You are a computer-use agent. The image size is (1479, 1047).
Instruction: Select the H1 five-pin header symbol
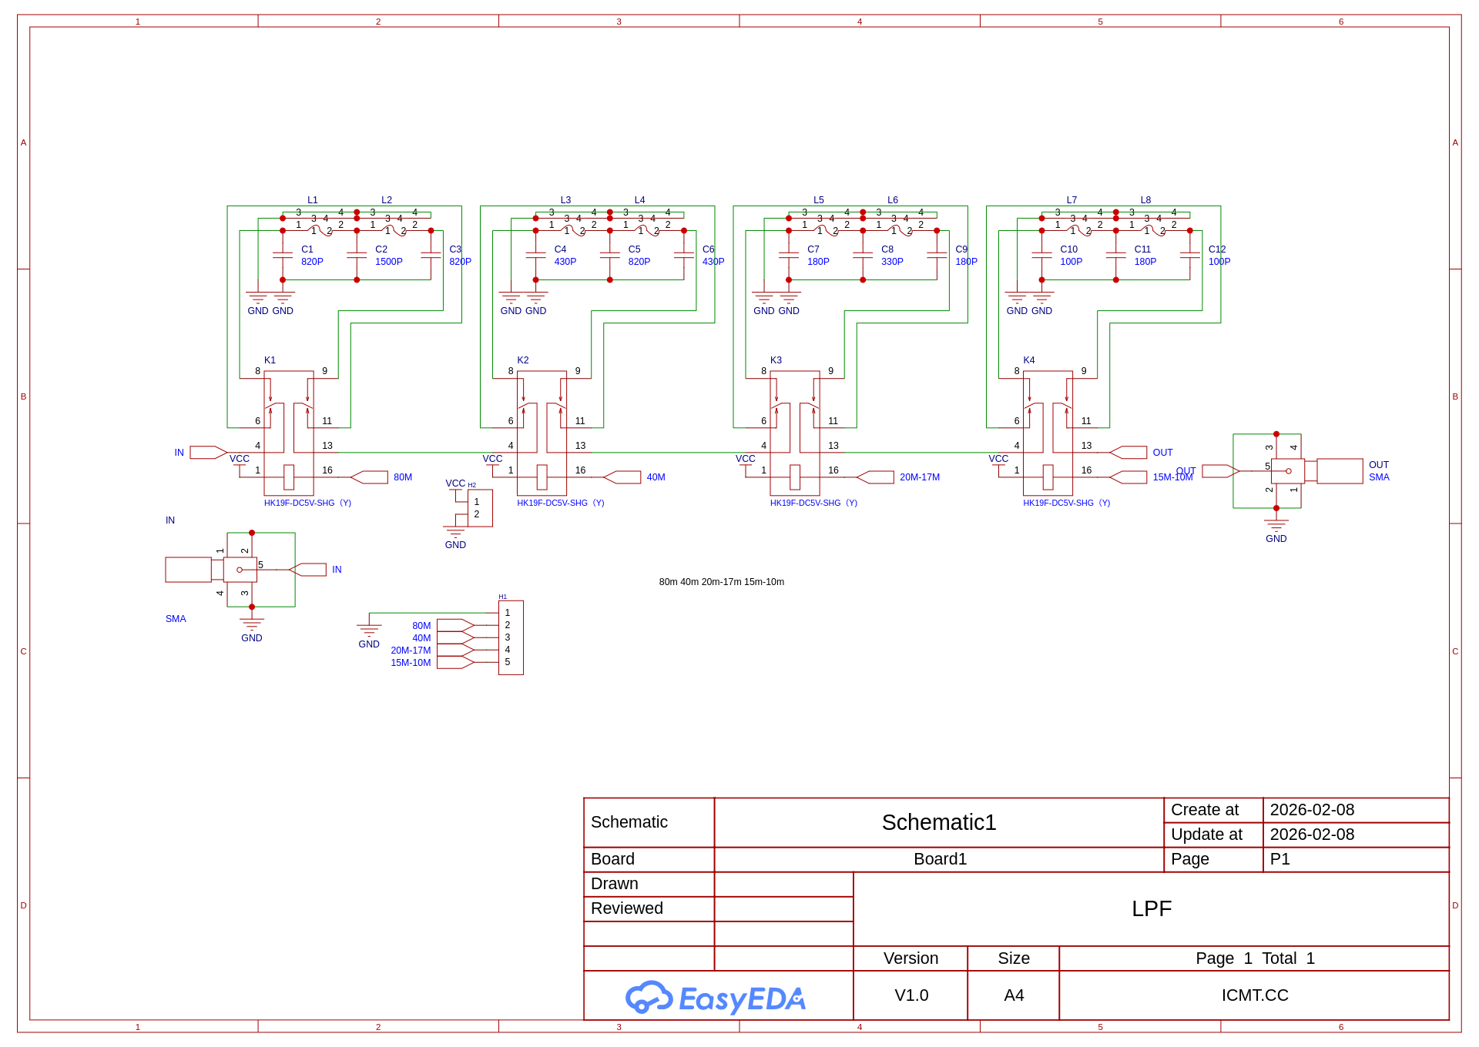coord(509,637)
